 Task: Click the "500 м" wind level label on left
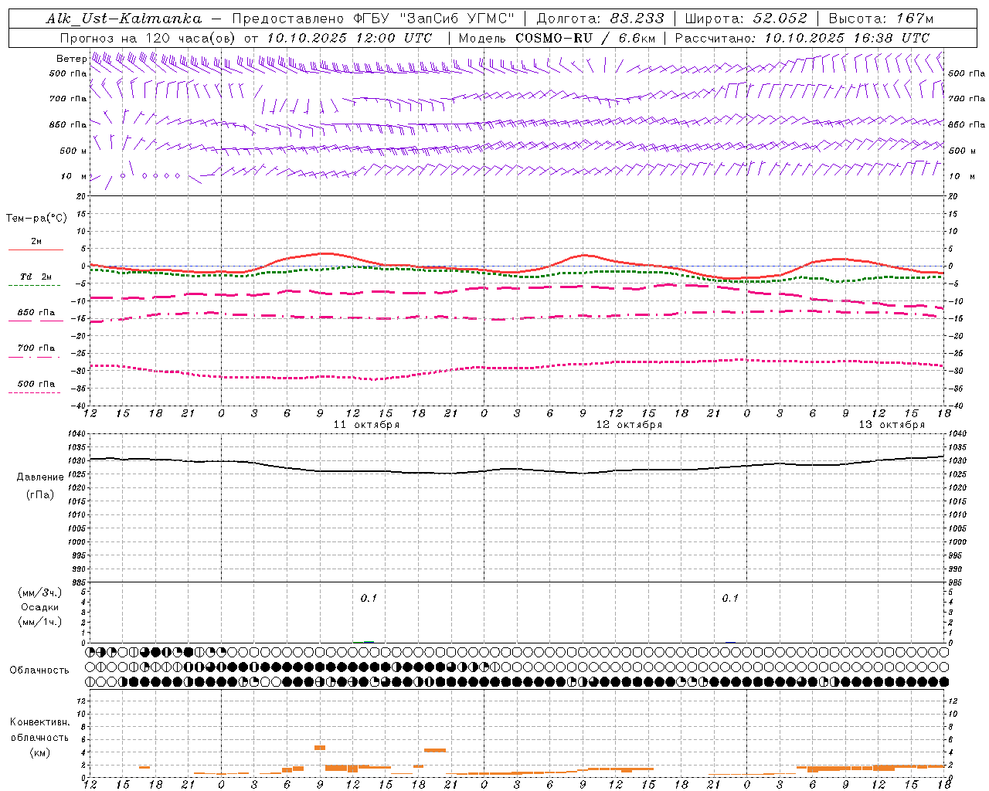73,151
